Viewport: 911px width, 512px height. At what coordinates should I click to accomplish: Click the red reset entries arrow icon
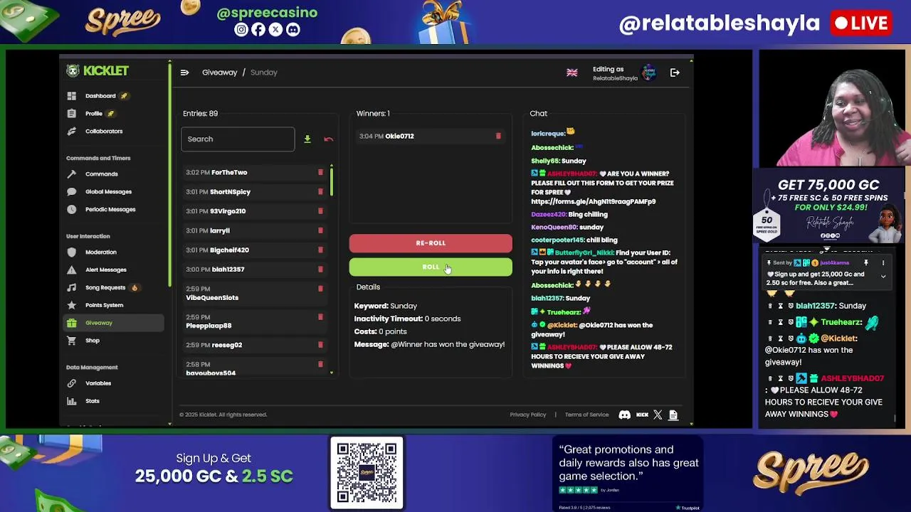tap(328, 139)
